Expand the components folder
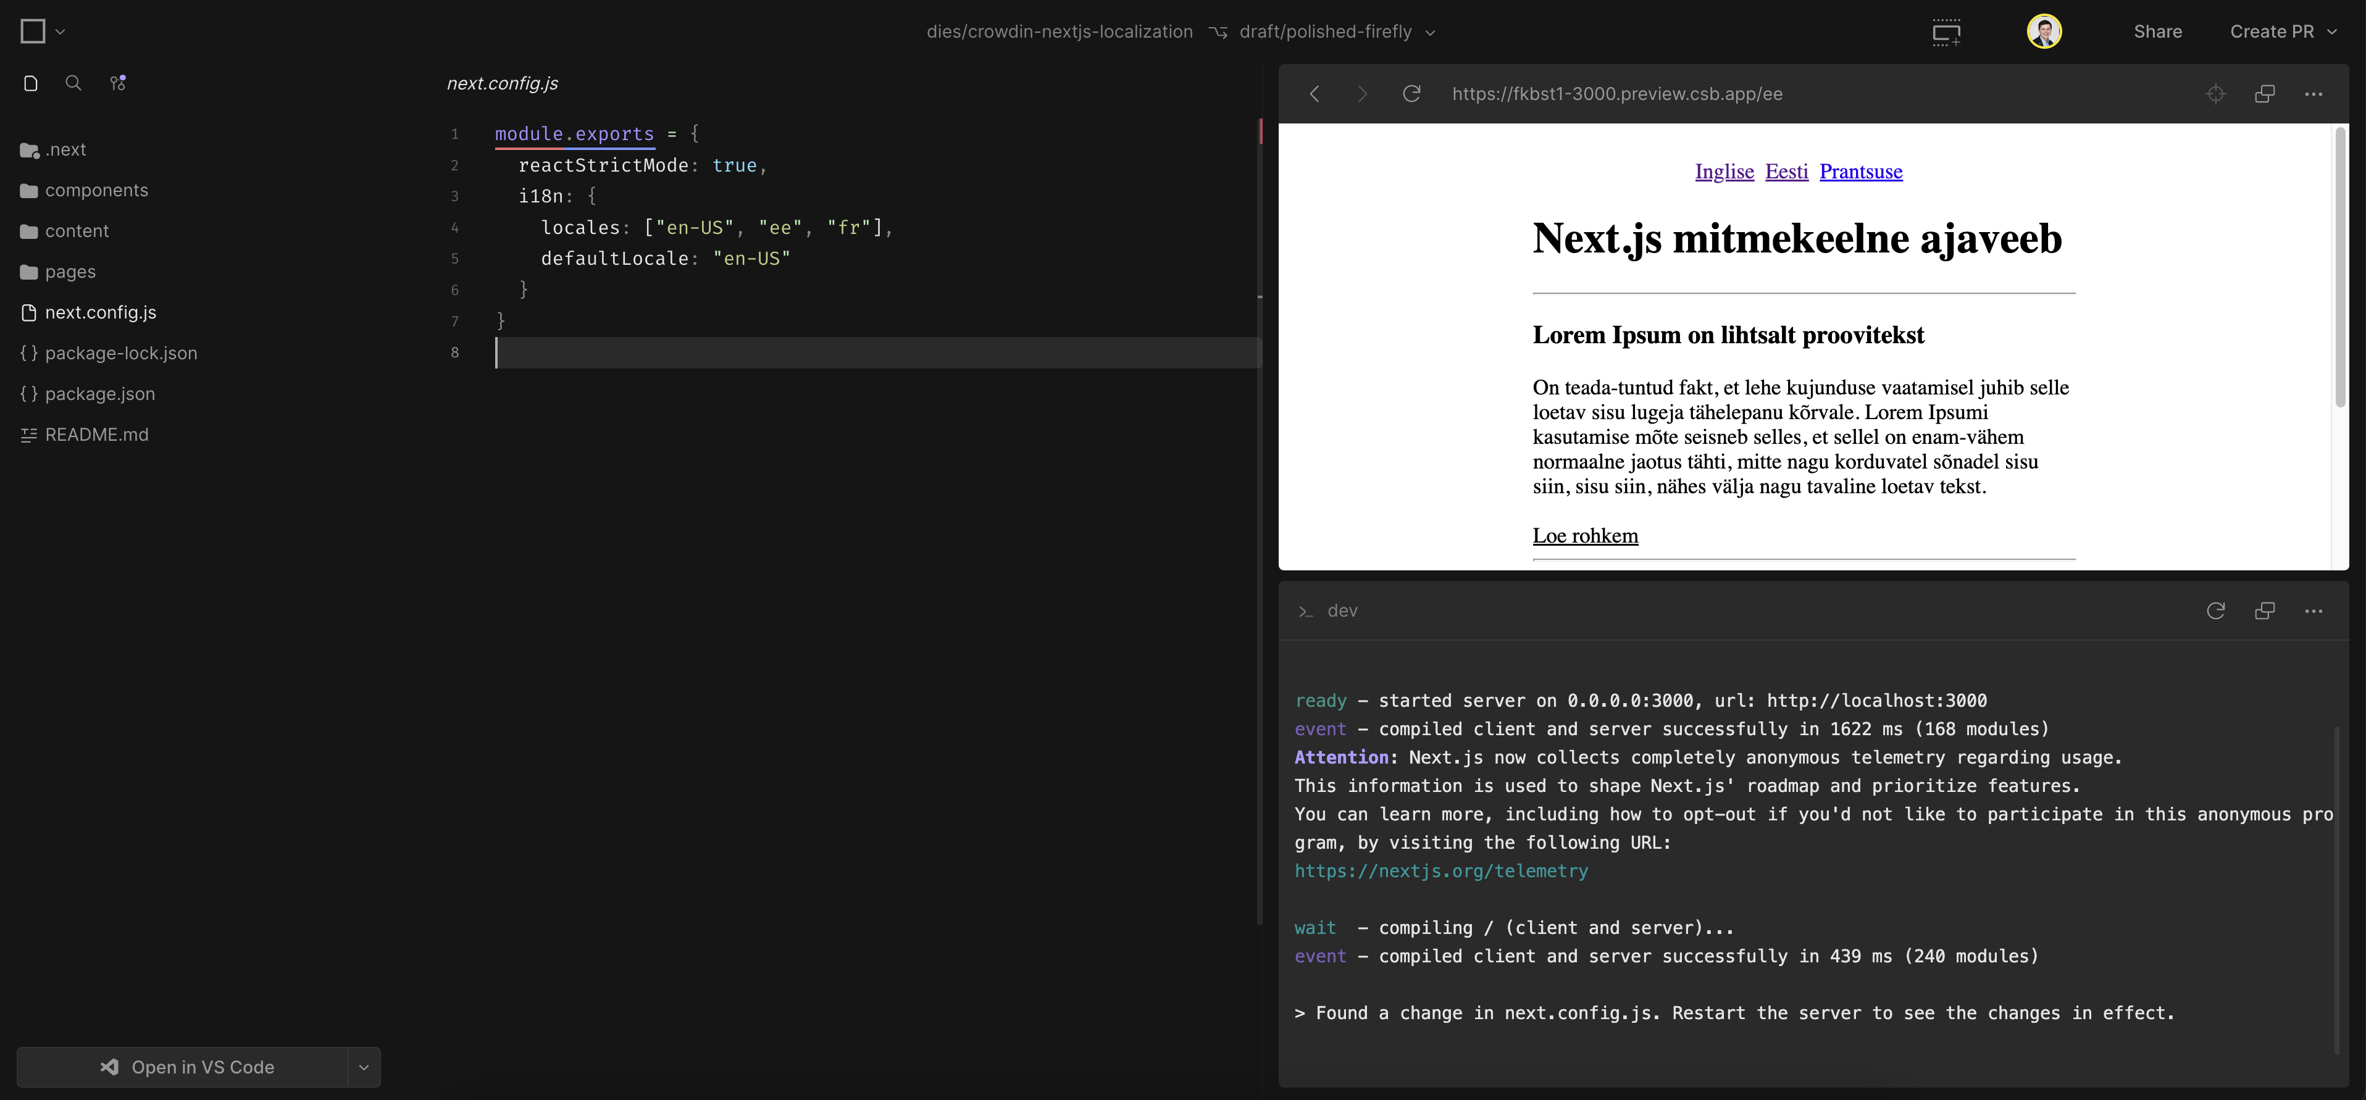The width and height of the screenshot is (2366, 1100). click(x=83, y=190)
